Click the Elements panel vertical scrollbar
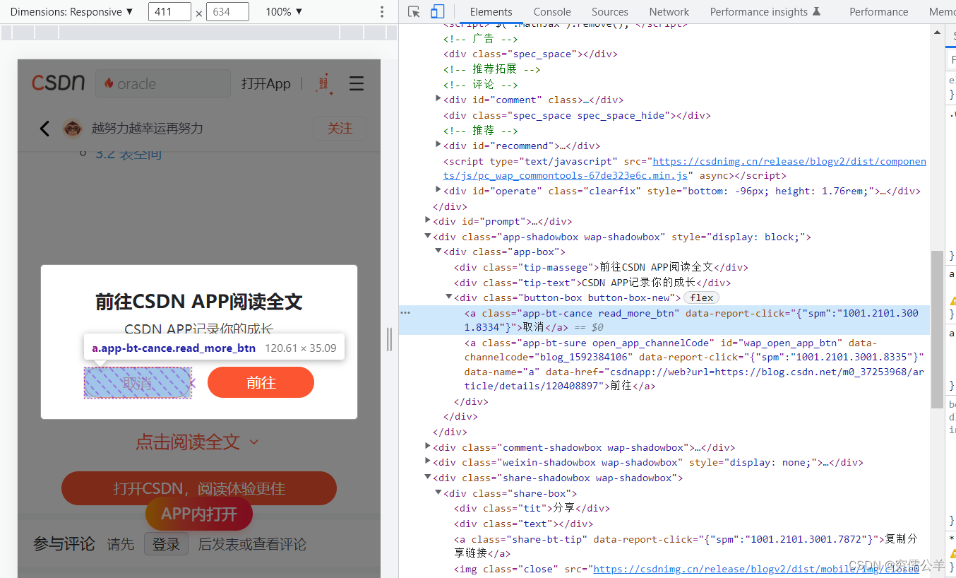956x578 pixels. [x=937, y=329]
